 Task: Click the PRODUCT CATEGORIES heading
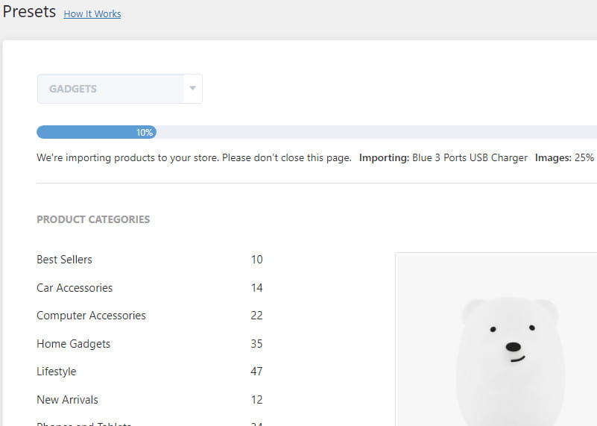[x=93, y=219]
